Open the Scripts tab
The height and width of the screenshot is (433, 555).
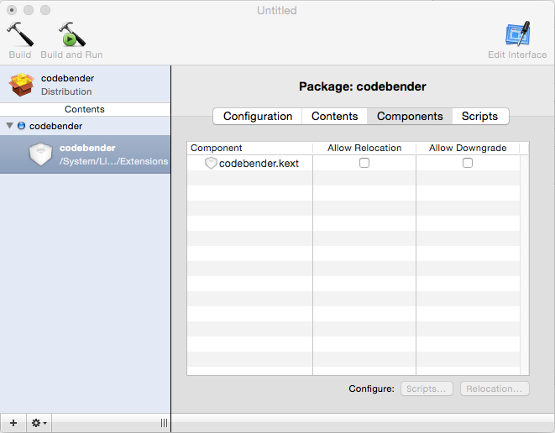coord(480,116)
